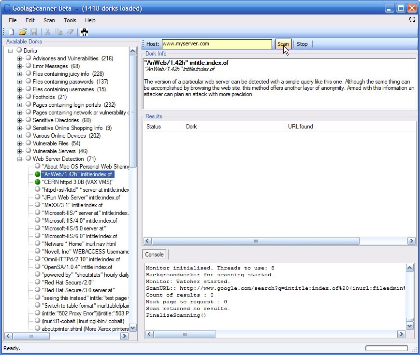Click the Status column header

(163, 127)
